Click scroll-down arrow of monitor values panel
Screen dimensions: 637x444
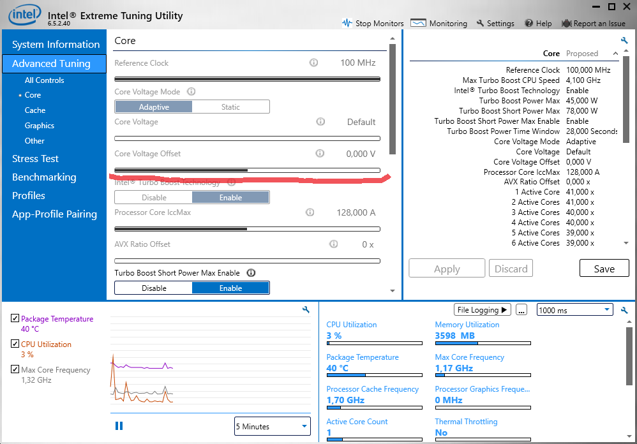[x=629, y=436]
